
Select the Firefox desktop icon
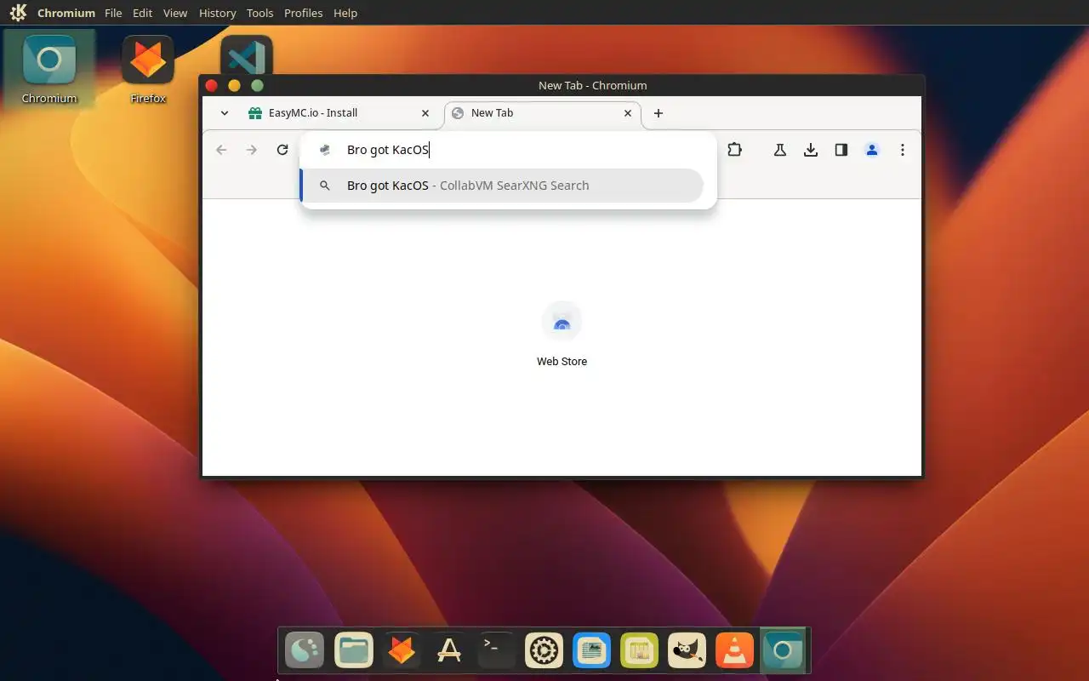(148, 69)
